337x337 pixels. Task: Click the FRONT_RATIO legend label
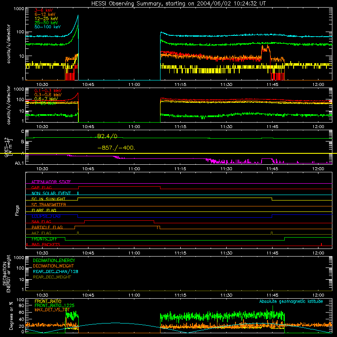point(48,301)
